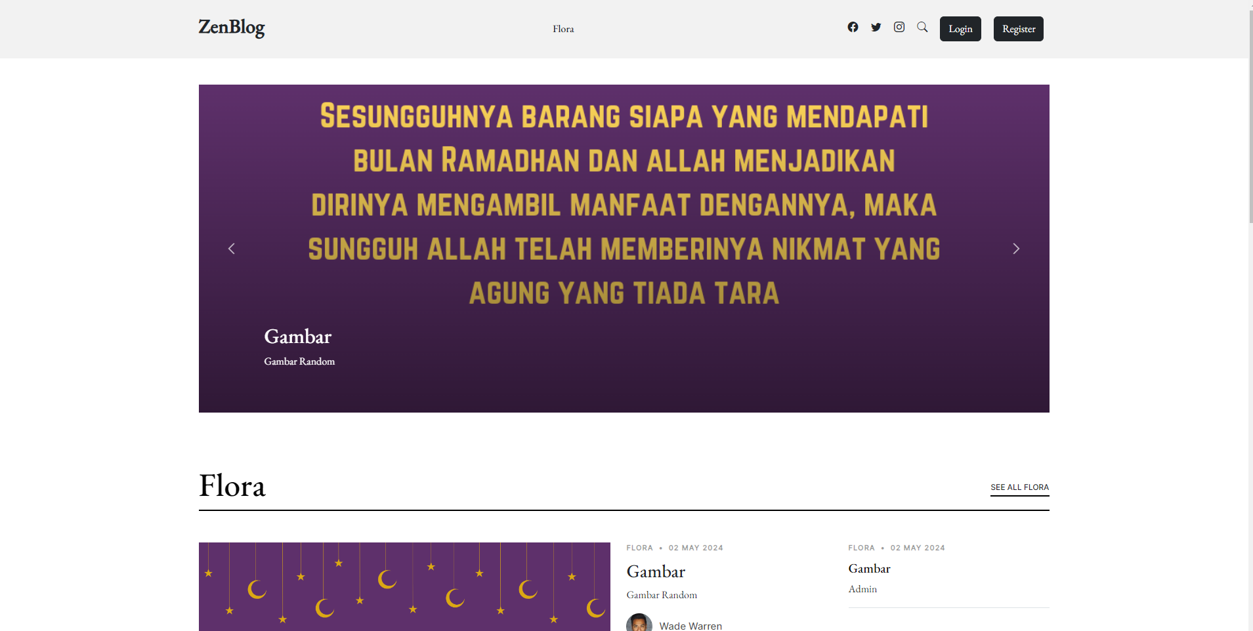Click the Wade Warren author name

click(690, 626)
